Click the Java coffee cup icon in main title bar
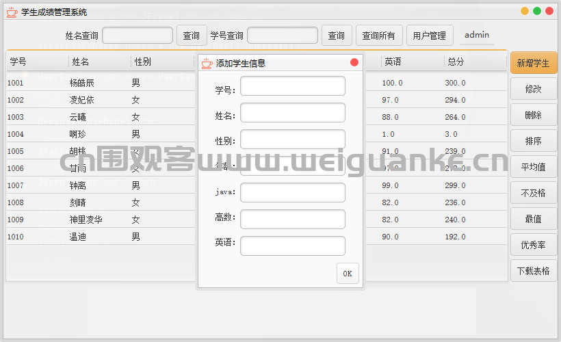The width and height of the screenshot is (561, 342). tap(12, 12)
